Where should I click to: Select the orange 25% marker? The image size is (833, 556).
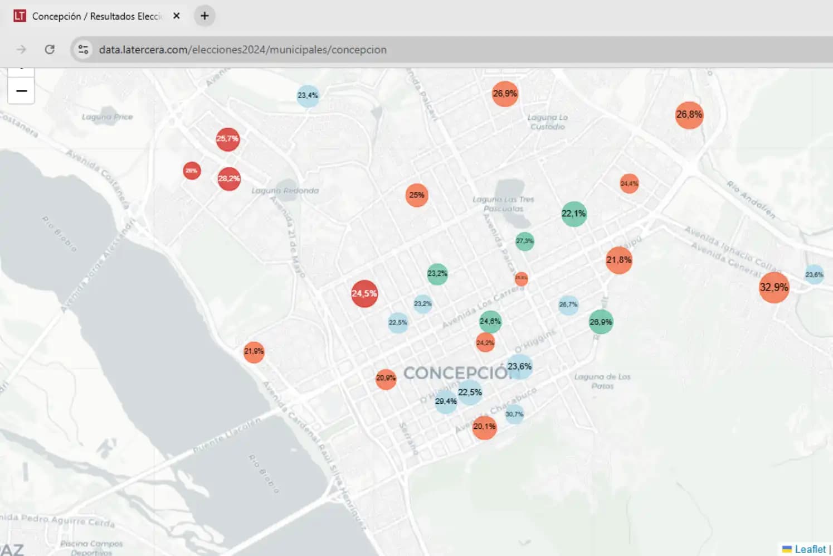point(417,195)
